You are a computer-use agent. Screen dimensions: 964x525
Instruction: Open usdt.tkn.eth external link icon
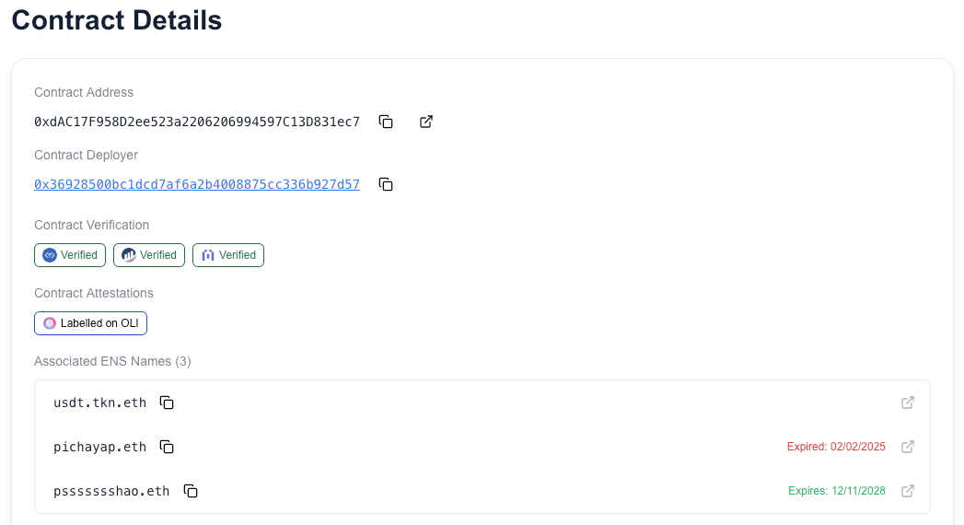908,402
